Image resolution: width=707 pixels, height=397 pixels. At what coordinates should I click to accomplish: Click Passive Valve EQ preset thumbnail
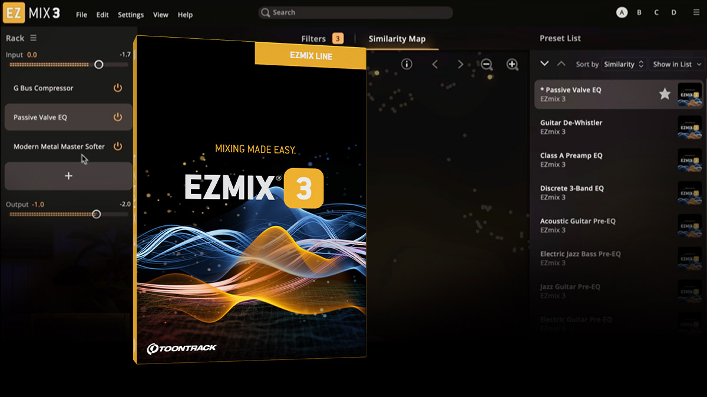[x=689, y=94]
